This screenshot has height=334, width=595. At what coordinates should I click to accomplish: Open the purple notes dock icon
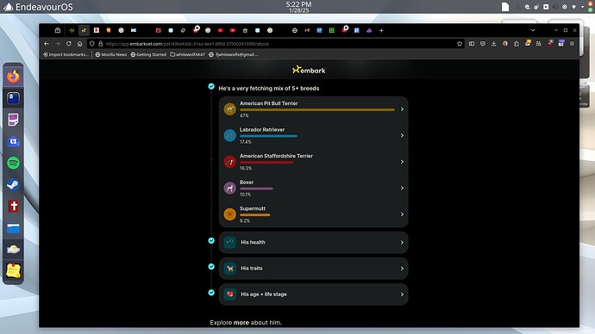(13, 120)
